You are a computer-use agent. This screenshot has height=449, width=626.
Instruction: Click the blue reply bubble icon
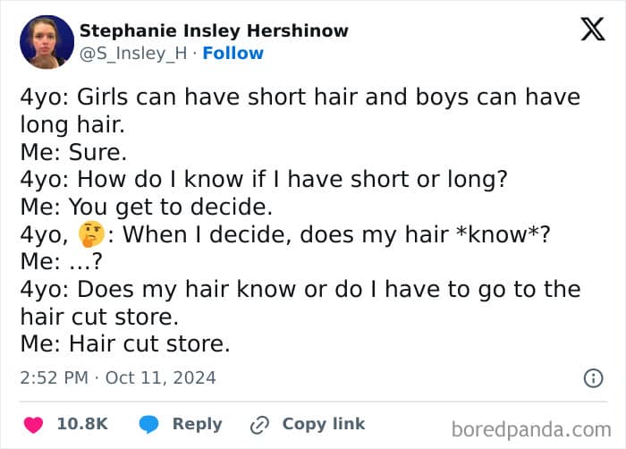point(149,424)
